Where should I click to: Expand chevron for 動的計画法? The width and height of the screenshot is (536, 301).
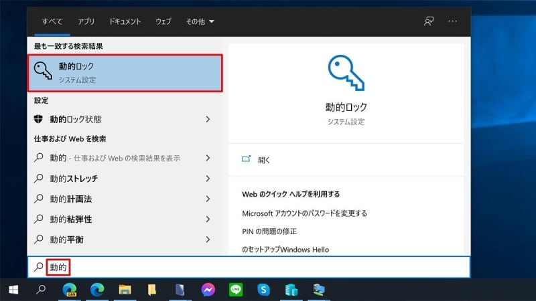pyautogui.click(x=208, y=199)
